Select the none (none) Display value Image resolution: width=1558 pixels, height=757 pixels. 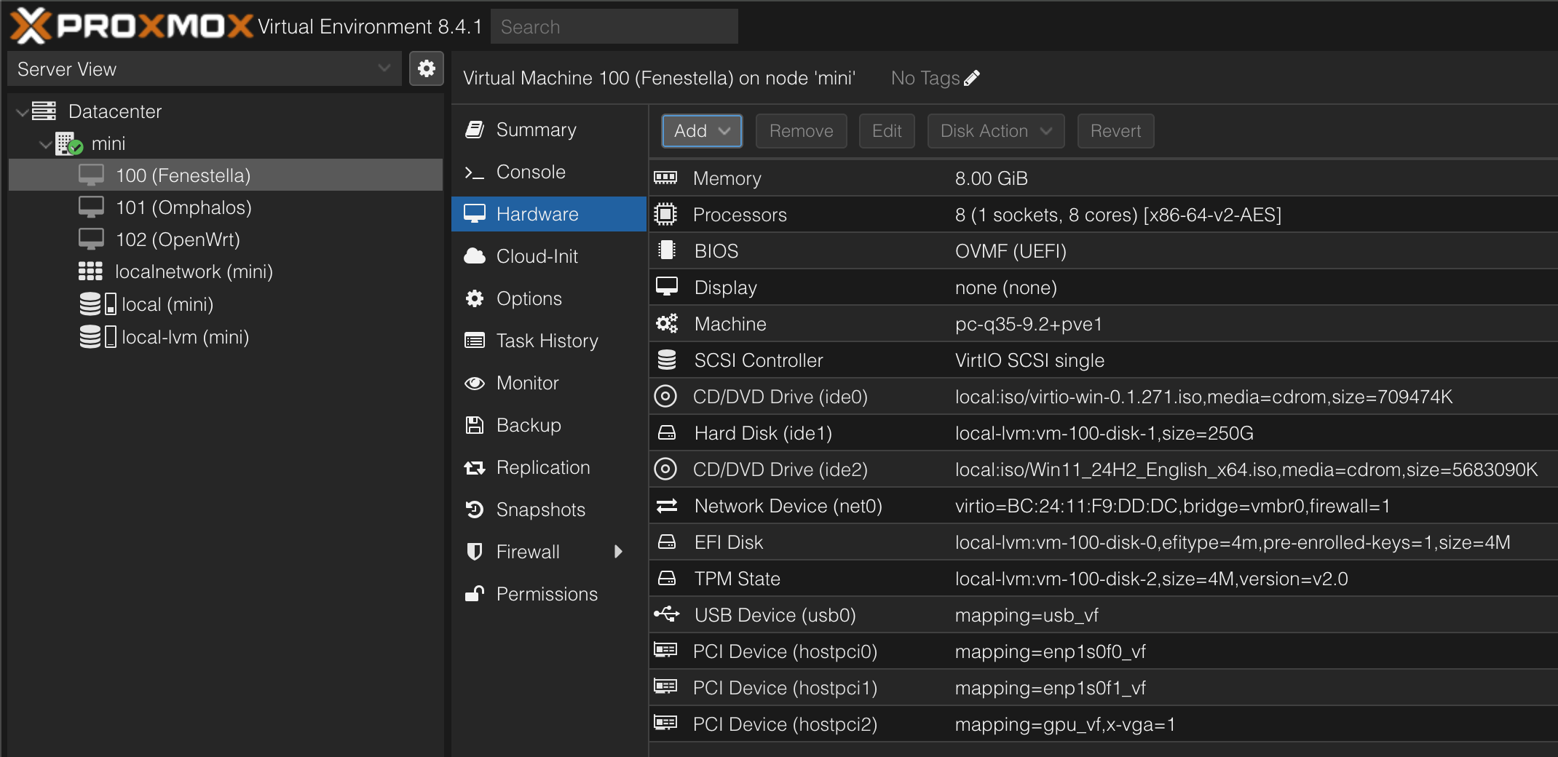(x=1005, y=288)
